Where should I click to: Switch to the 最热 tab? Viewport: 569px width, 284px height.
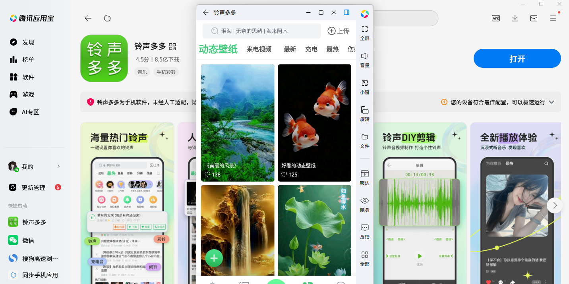(333, 49)
